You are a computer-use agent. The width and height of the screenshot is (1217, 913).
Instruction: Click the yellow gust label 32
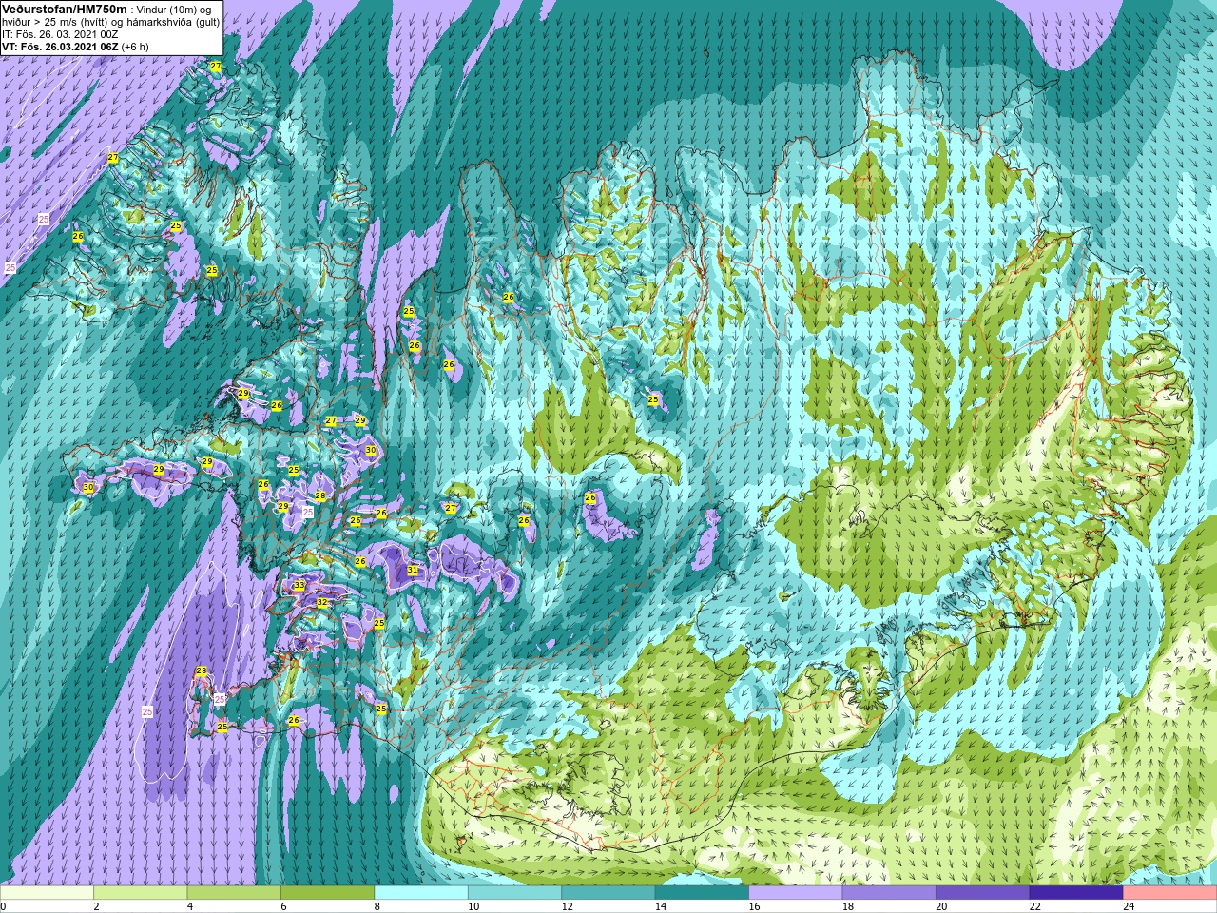pos(322,602)
